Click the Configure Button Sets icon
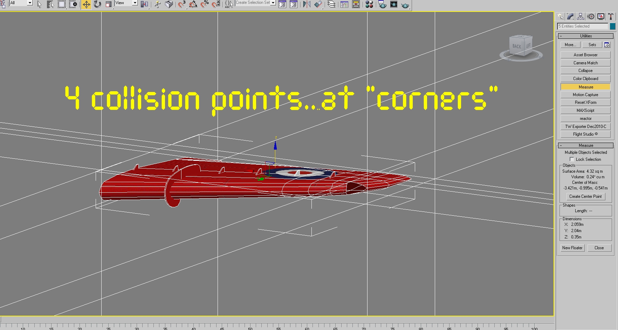 (x=607, y=45)
